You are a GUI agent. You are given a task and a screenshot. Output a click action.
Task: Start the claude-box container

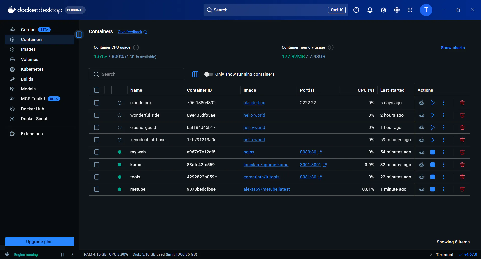click(x=432, y=103)
